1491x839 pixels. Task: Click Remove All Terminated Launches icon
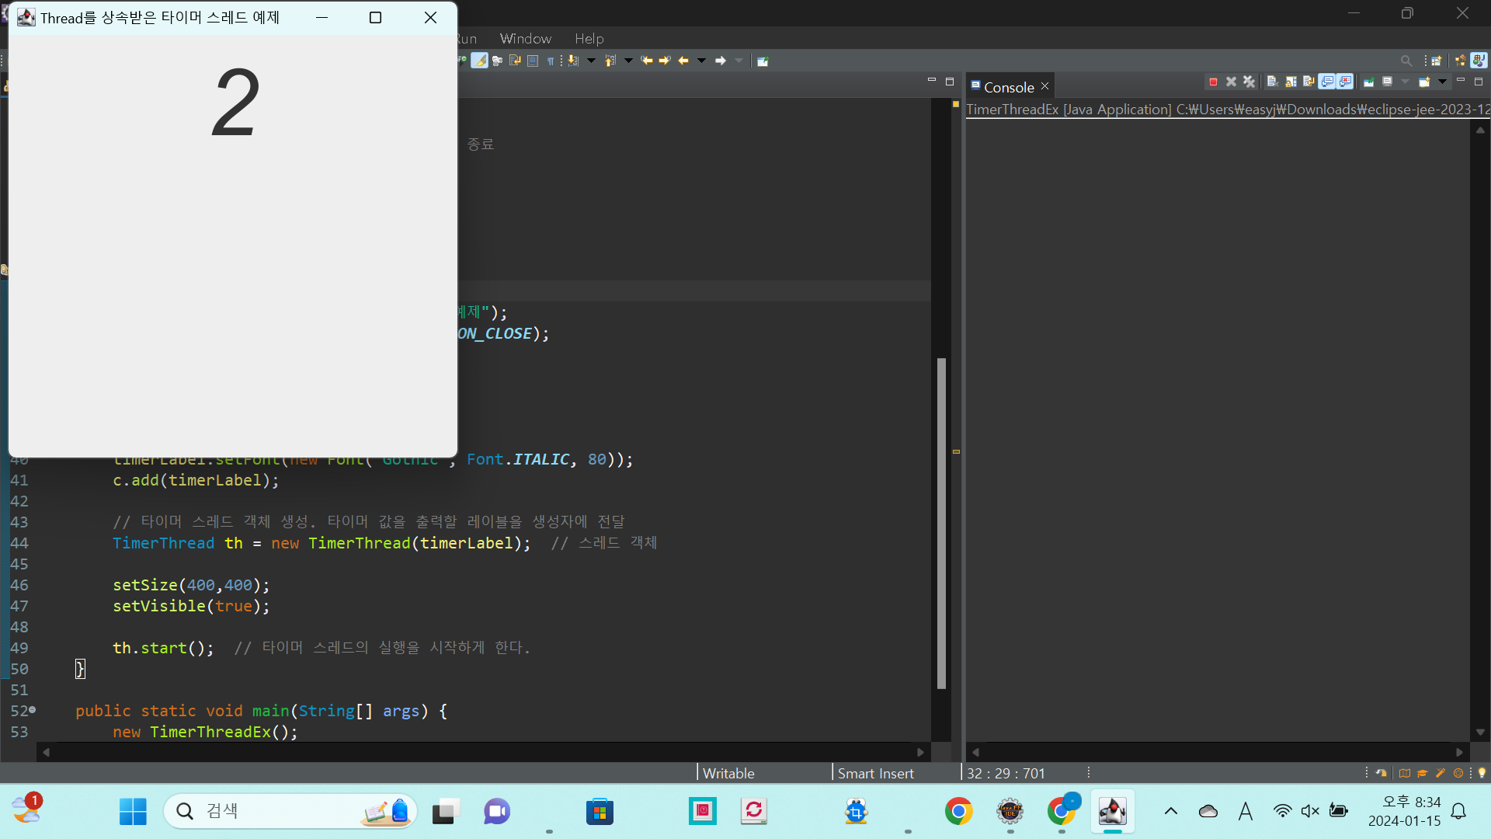(1249, 82)
